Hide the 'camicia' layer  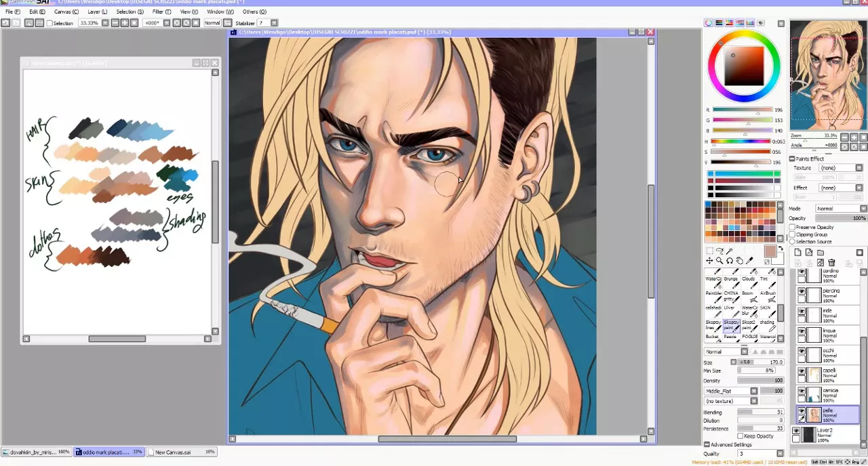[802, 390]
